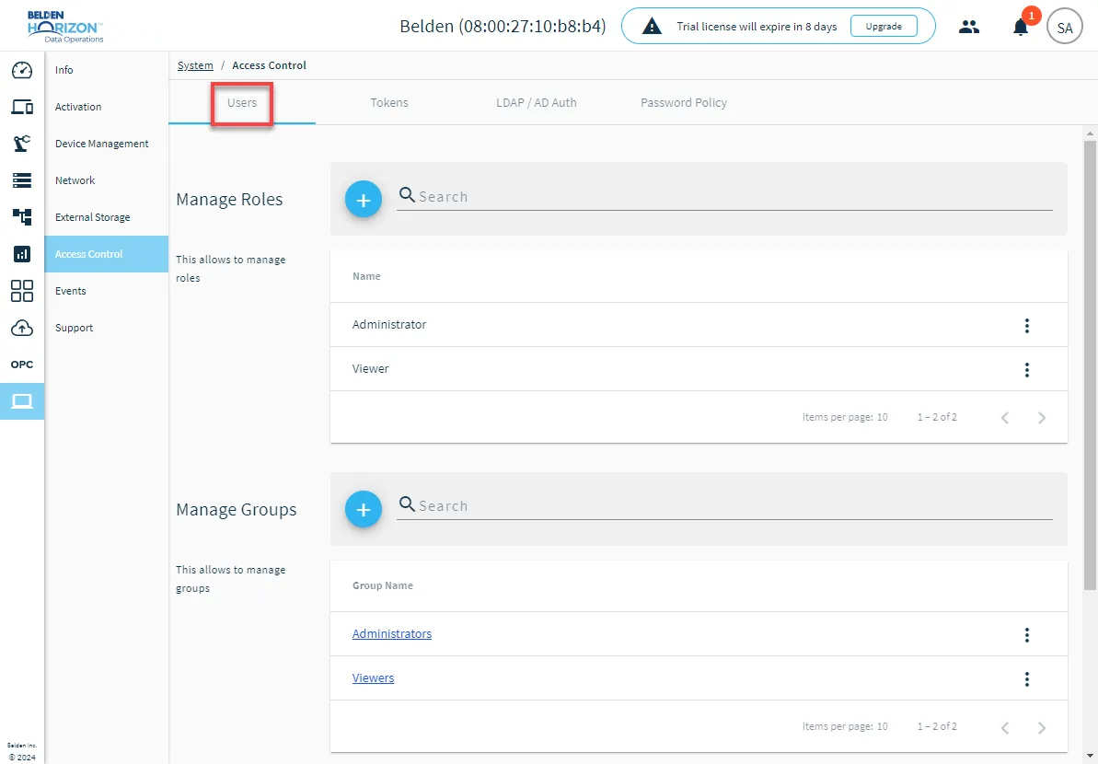Switch to the LDAP / AD Auth tab
This screenshot has width=1098, height=764.
pyautogui.click(x=537, y=103)
